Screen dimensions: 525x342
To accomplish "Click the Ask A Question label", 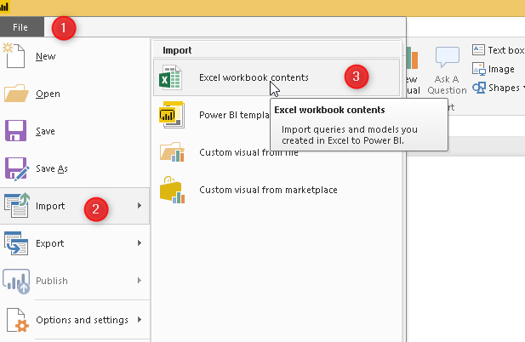I will 447,85.
